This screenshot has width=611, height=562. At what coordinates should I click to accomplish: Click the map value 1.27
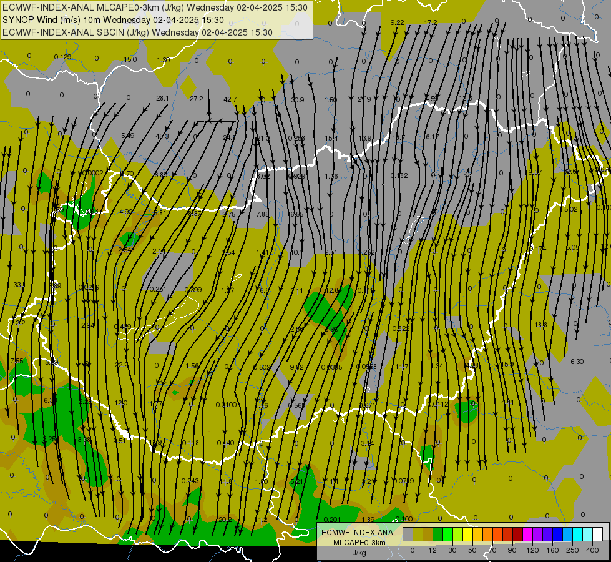pyautogui.click(x=228, y=290)
